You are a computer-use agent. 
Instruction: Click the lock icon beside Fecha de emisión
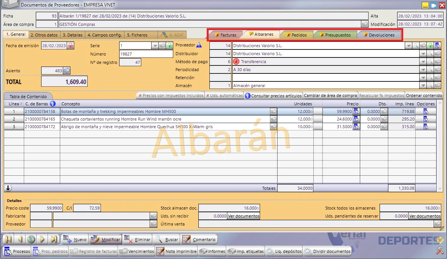tap(70, 46)
